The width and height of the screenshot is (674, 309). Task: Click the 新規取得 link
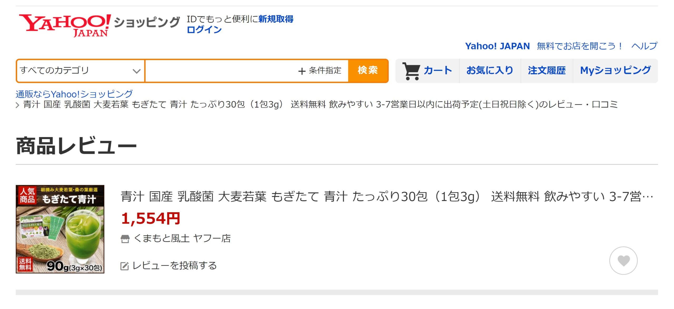[x=276, y=19]
